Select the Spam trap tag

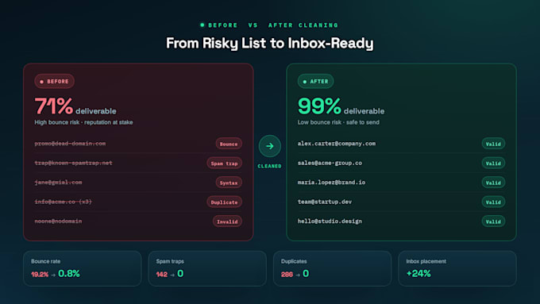224,164
